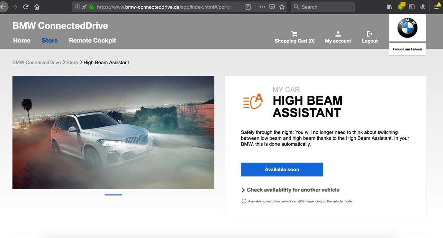The width and height of the screenshot is (443, 238).
Task: Click the location permission arrow icon
Action: coord(84,7)
